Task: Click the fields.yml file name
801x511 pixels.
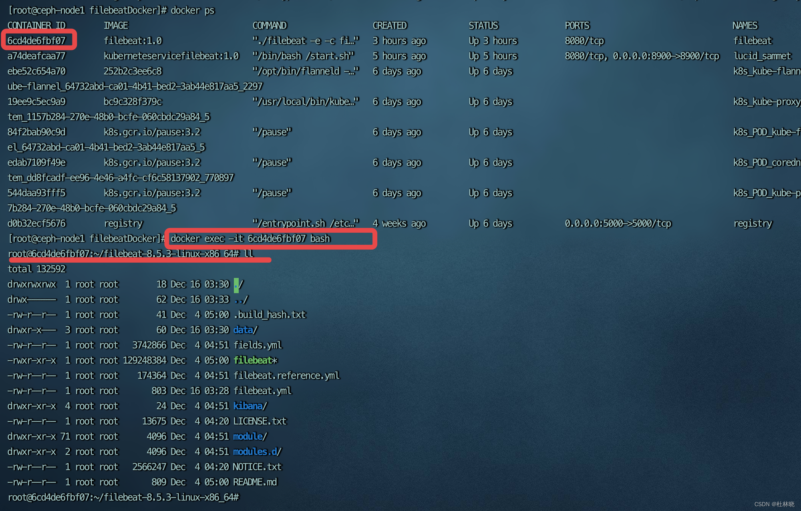Action: [x=258, y=345]
